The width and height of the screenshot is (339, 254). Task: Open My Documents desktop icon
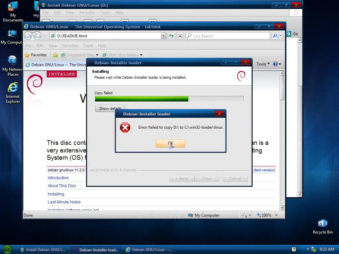[x=13, y=12]
